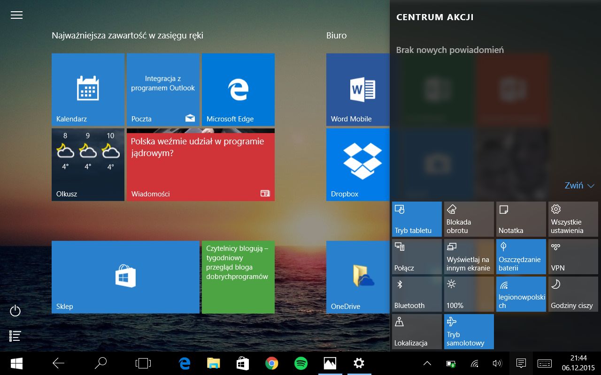This screenshot has width=601, height=375.
Task: Toggle the Action Center tray icon
Action: click(521, 363)
